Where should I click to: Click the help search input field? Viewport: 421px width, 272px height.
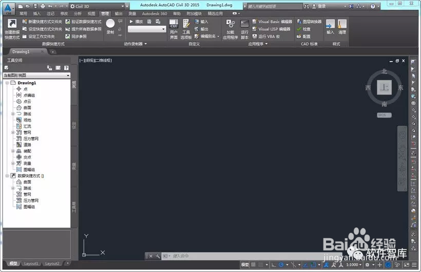[x=274, y=6]
